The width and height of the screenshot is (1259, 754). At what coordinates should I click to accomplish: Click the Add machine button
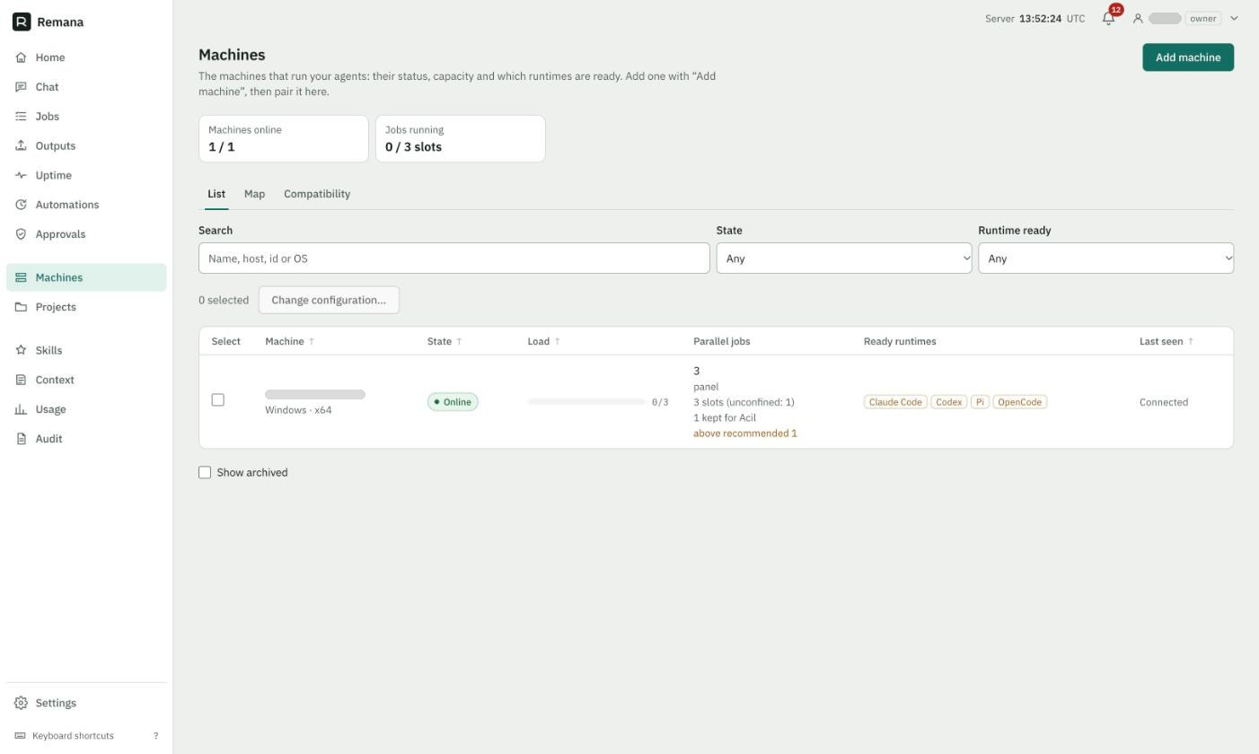tap(1188, 57)
